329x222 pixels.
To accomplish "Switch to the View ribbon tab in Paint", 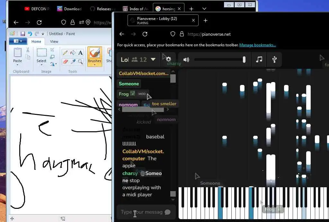I will point(54,42).
